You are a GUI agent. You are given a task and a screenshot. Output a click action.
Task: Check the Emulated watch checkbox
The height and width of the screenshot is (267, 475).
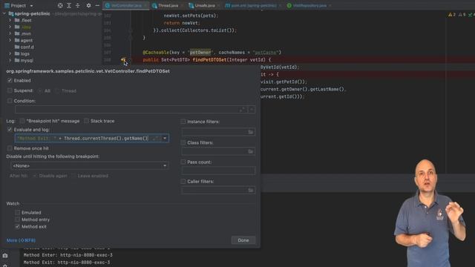pos(18,213)
